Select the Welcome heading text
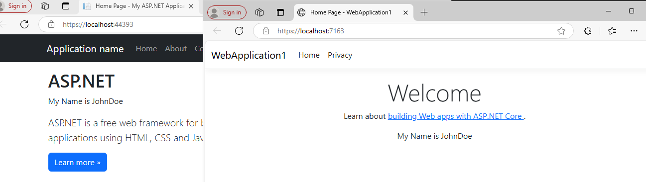Screen dimensions: 646x182 tap(434, 93)
